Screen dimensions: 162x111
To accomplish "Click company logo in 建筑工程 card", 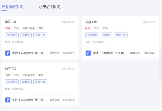I will click(8, 53).
